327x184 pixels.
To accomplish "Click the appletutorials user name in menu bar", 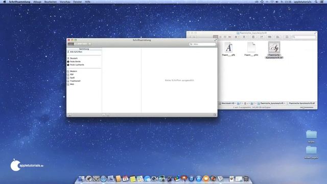I will (x=302, y=2).
